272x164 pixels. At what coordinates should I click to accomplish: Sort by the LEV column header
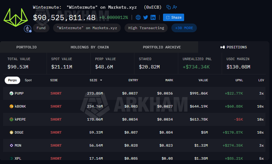coord(261,80)
